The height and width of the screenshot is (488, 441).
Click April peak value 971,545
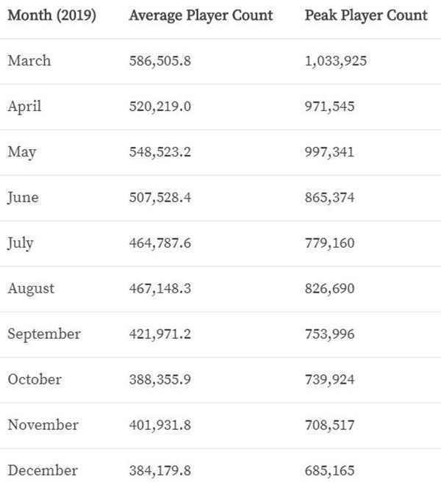click(329, 107)
